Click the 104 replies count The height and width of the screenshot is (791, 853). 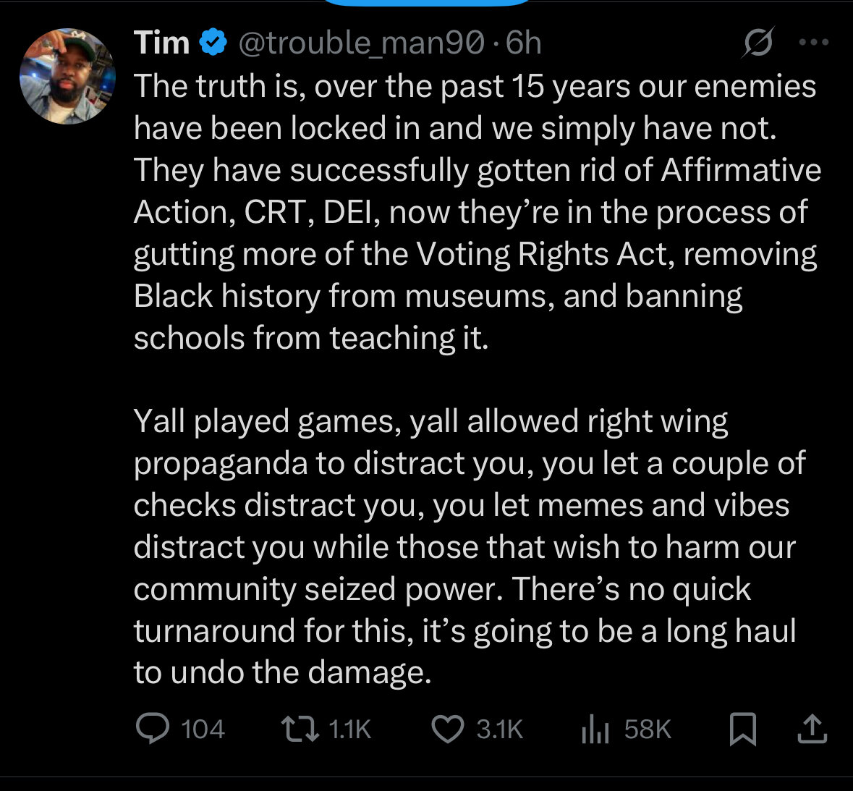(203, 729)
